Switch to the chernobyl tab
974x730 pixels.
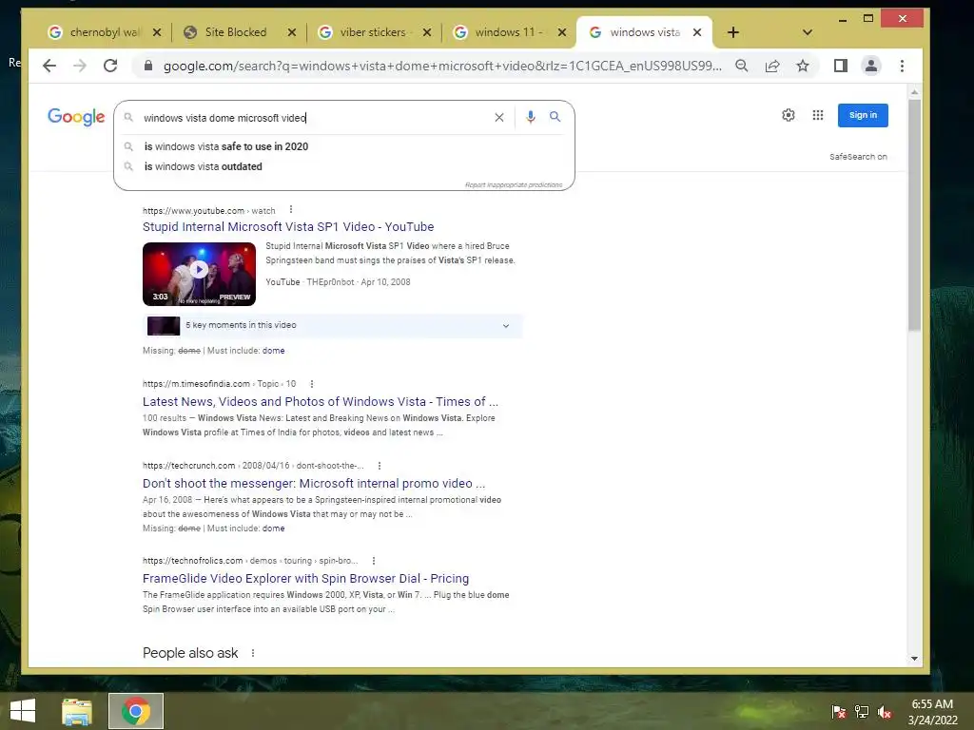coord(105,32)
